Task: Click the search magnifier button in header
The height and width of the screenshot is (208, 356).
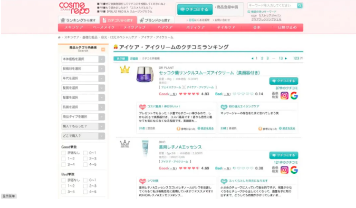Action: 300,5
